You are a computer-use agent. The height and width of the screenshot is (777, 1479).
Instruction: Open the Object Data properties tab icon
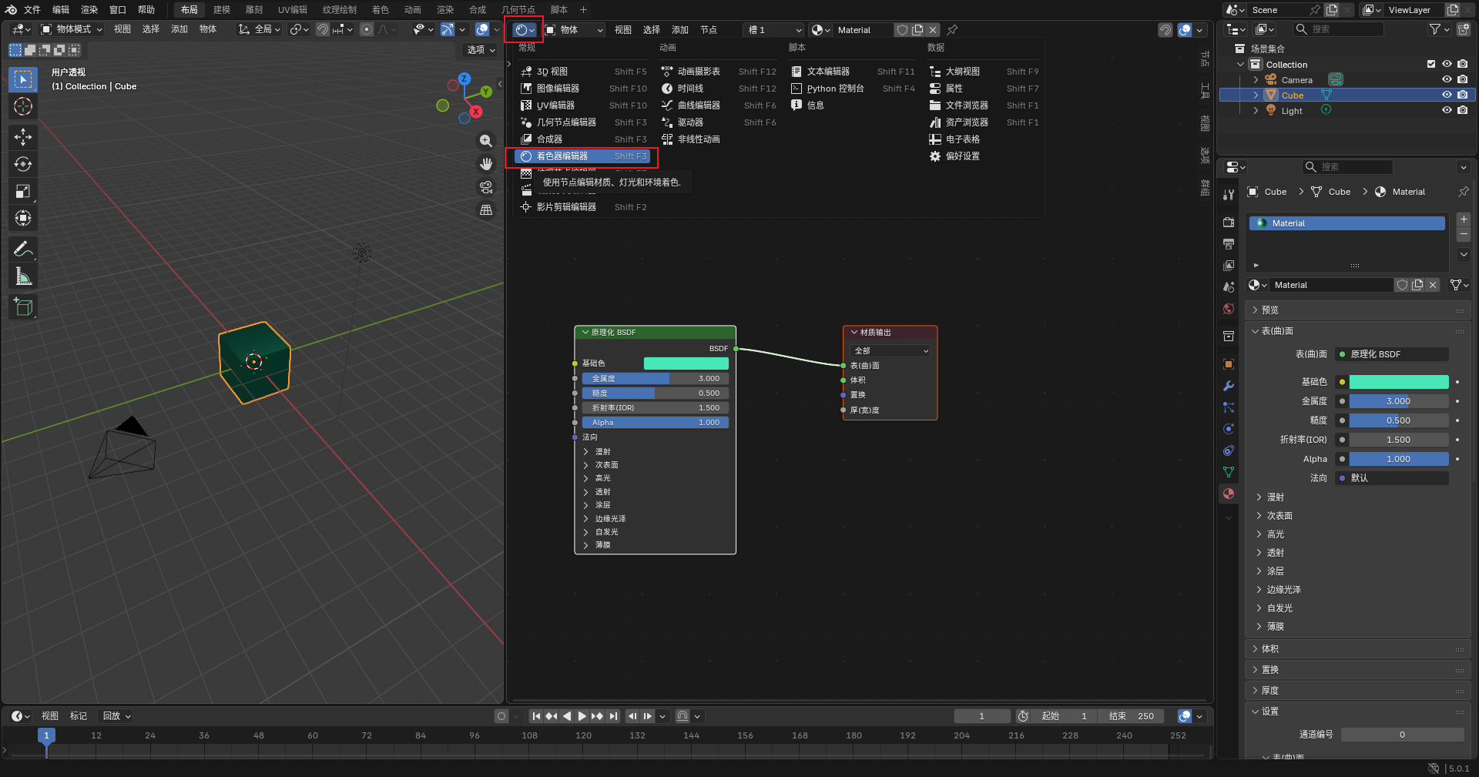[1229, 472]
